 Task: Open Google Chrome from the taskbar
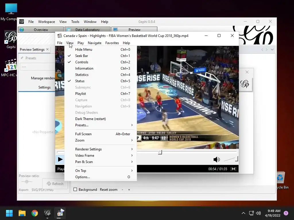(35, 213)
